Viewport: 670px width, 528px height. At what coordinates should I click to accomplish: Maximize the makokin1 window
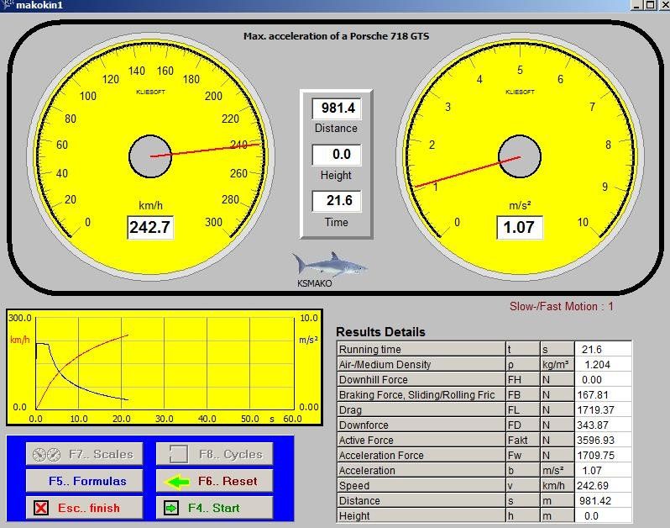[650, 5]
